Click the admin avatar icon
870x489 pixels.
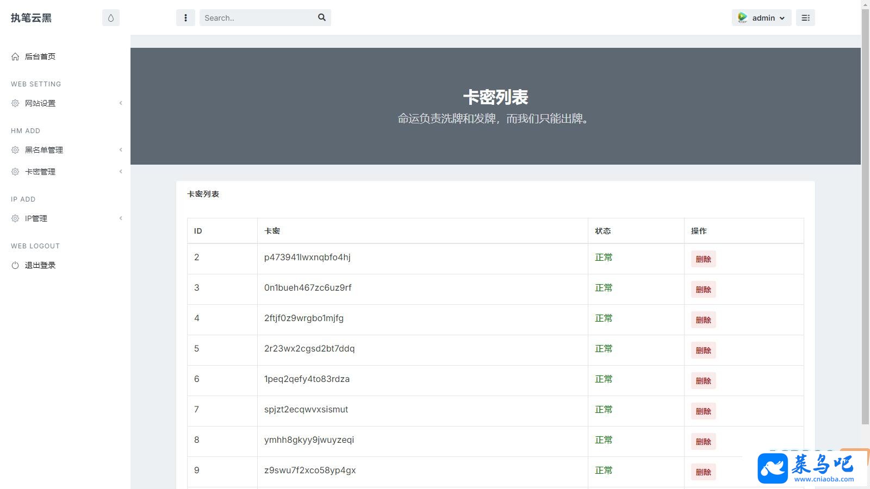click(742, 18)
